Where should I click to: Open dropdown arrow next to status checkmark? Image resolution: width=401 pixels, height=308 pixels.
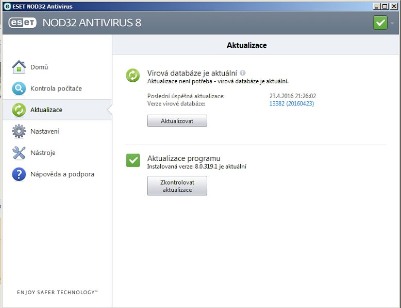tap(392, 23)
